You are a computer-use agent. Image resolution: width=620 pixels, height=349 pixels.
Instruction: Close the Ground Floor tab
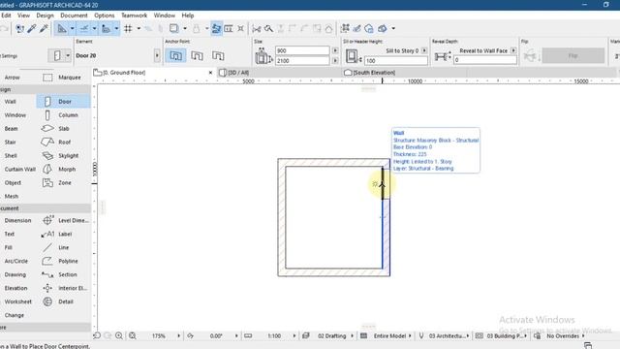tap(210, 73)
